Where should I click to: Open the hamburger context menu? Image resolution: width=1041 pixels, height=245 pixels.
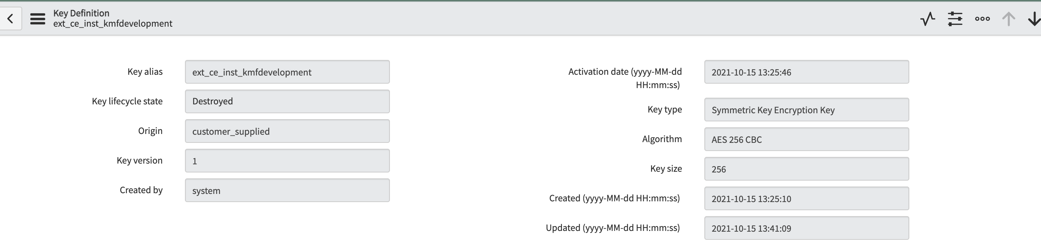click(38, 19)
